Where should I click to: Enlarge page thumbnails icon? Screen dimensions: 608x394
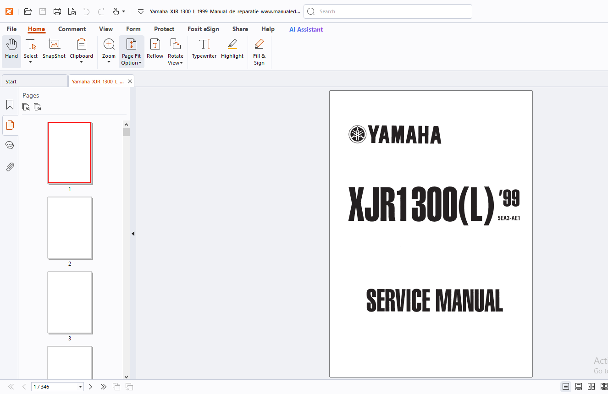26,107
